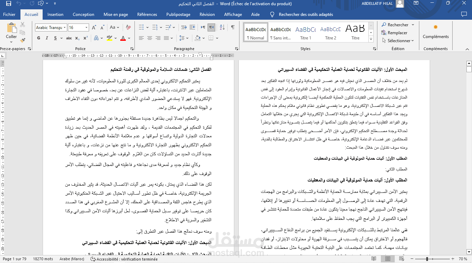
Task: Toggle right-to-left text direction
Action: click(211, 27)
